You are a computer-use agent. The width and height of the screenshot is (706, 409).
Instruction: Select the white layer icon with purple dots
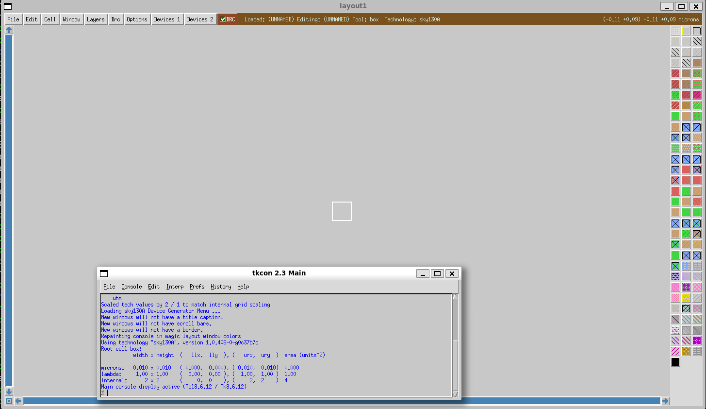(675, 330)
